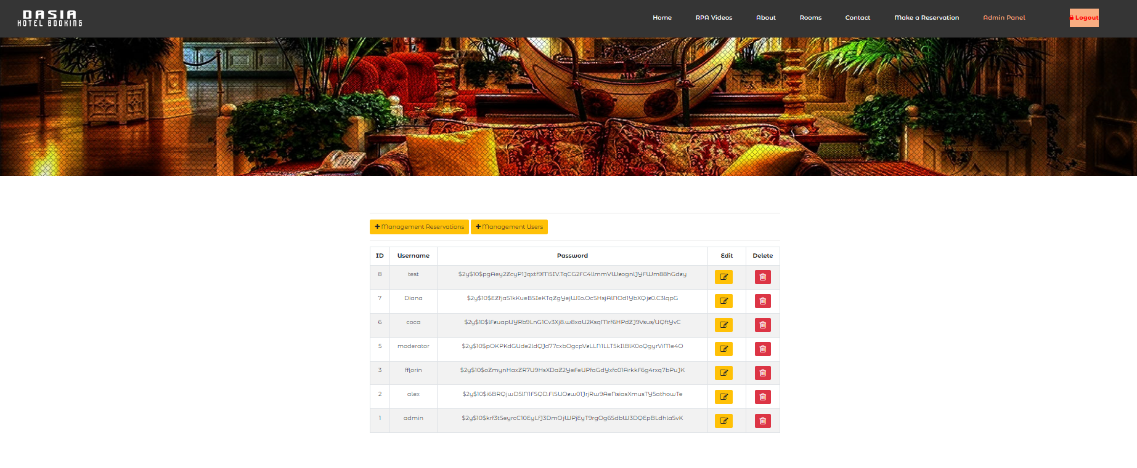This screenshot has width=1137, height=468.
Task: Click the edit icon for Diana
Action: click(x=723, y=301)
